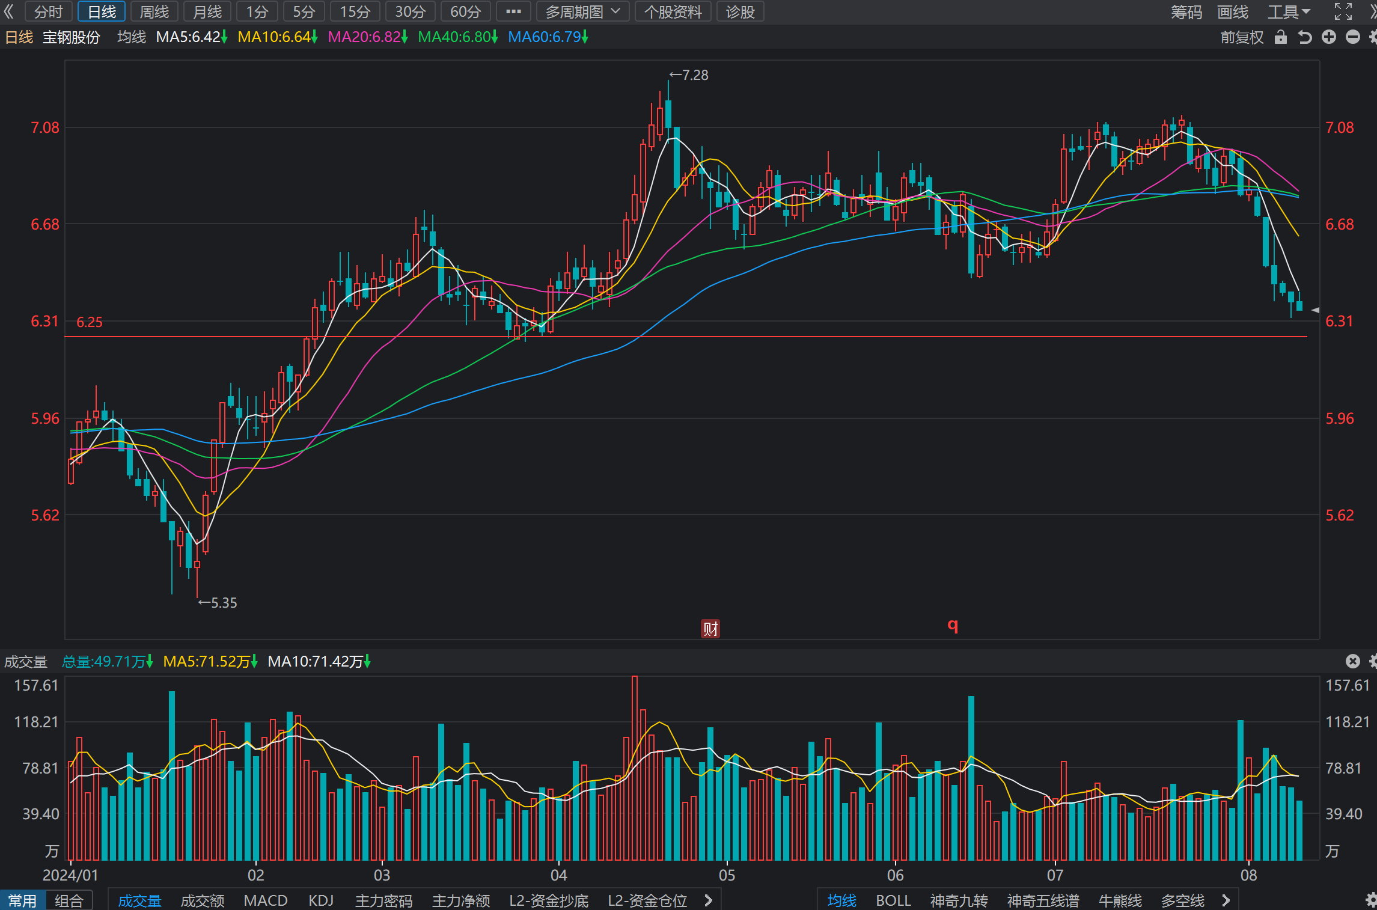Click MA20:6.82 moving average label
1377x910 pixels.
[368, 37]
